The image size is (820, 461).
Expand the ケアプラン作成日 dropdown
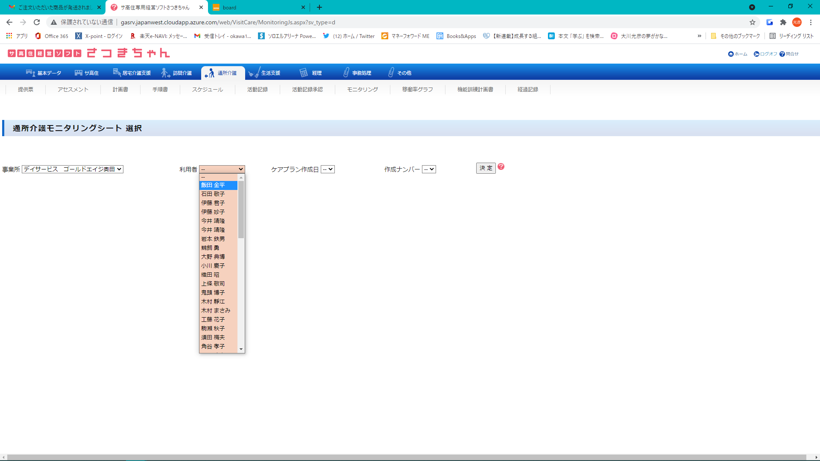(x=328, y=169)
